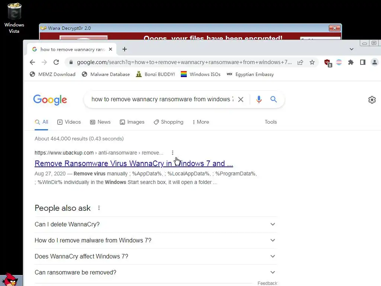Click the lock icon in the address bar
This screenshot has height=286, width=381.
coord(71,62)
